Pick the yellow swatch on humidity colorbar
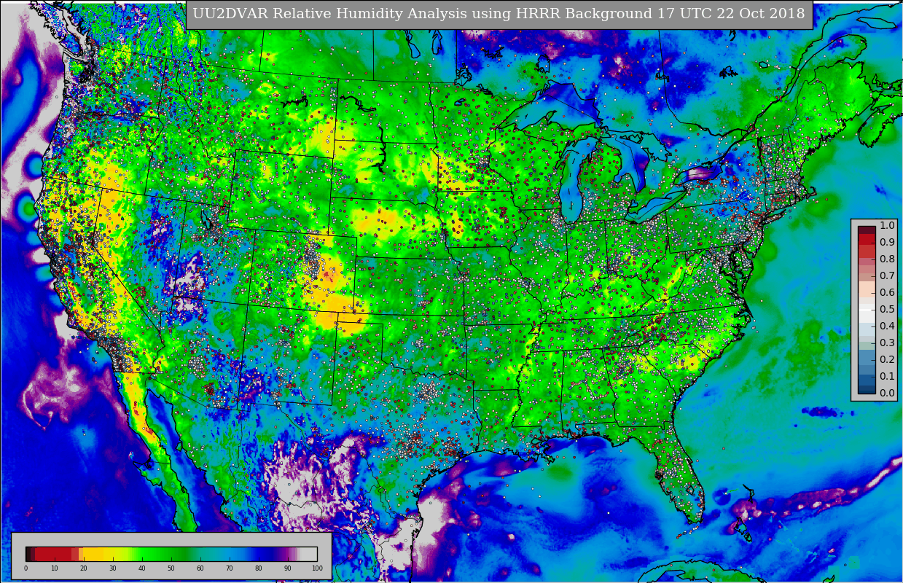 coord(93,554)
